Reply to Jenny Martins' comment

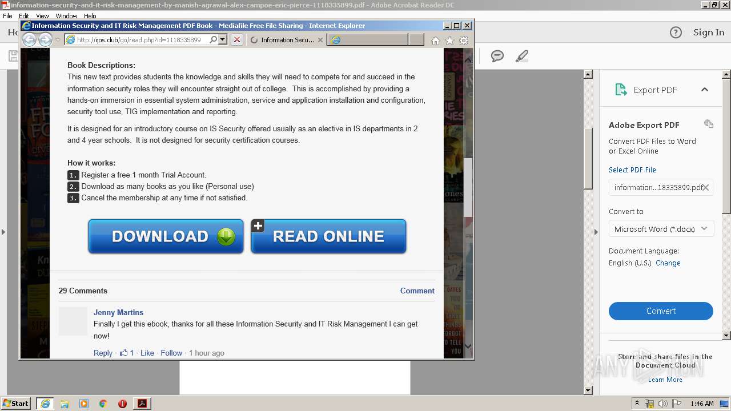point(103,353)
